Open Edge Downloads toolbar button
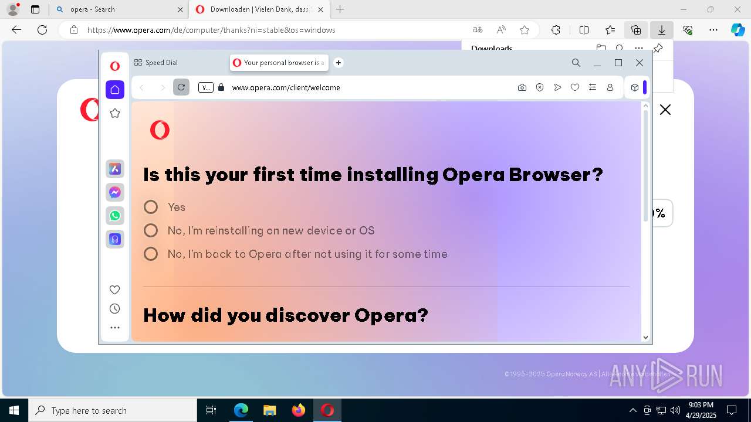 pos(662,30)
